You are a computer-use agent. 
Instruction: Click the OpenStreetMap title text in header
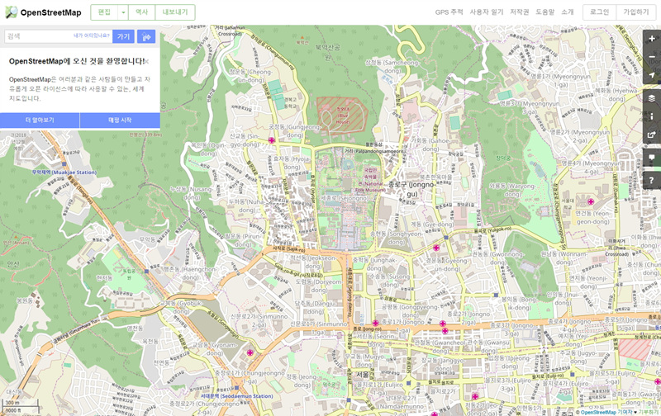click(x=51, y=12)
